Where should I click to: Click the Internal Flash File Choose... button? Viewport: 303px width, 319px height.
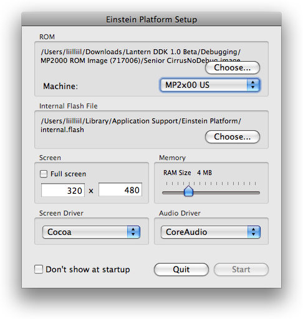pos(233,136)
